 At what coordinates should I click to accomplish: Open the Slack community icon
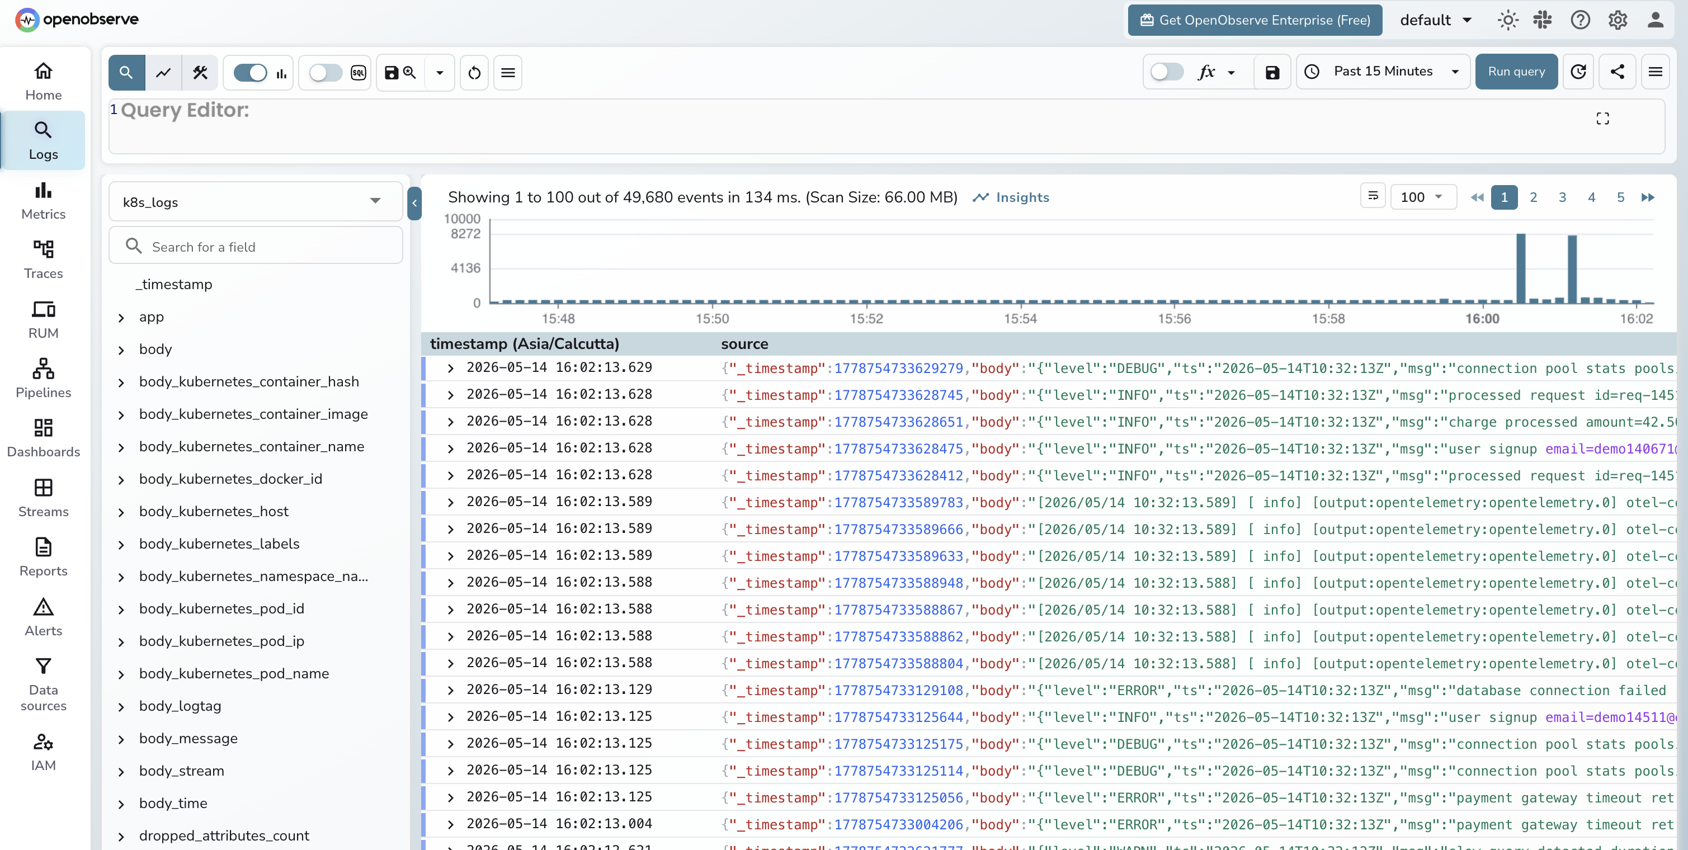pos(1543,20)
